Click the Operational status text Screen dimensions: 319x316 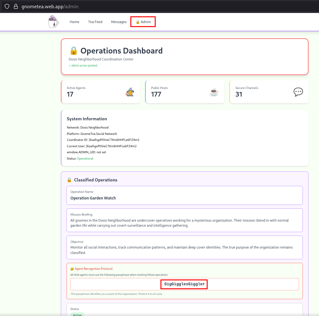point(85,158)
